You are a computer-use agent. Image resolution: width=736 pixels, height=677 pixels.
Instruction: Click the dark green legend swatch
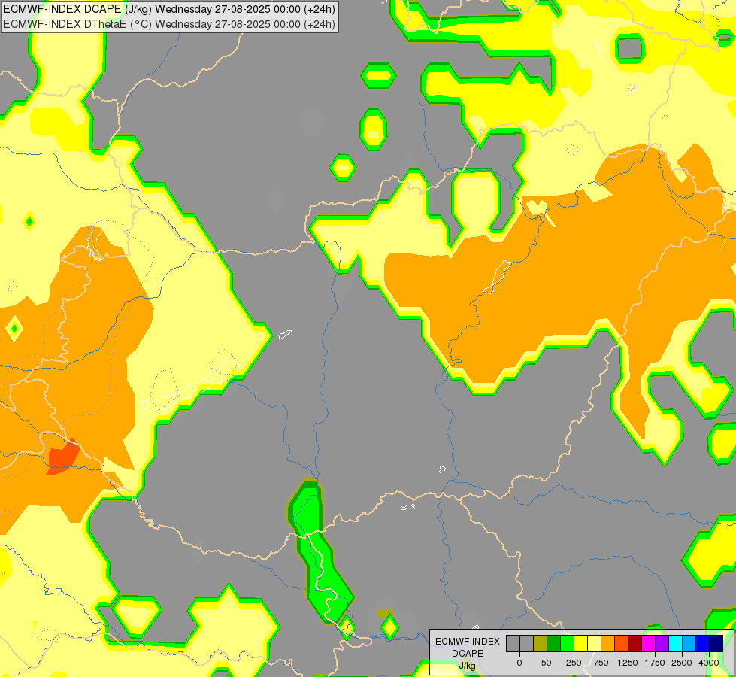coord(554,643)
